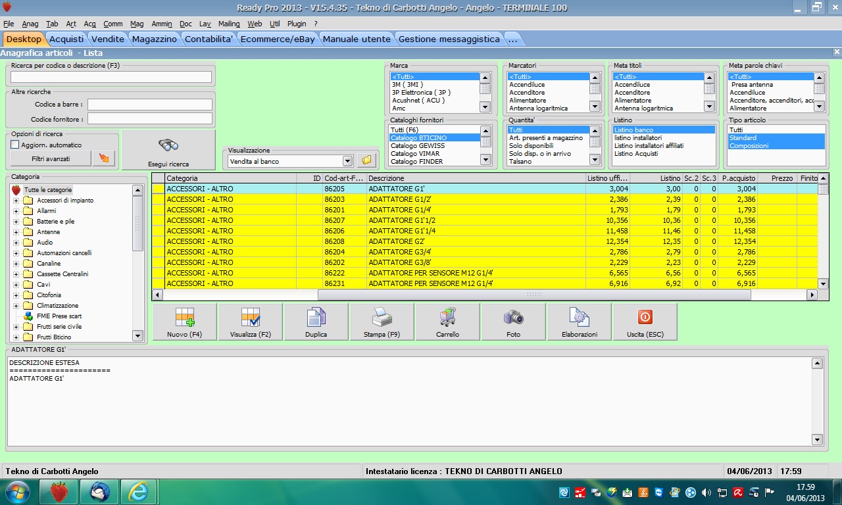
Task: Click the Ready Pro strawberry taskbar icon
Action: [x=59, y=491]
